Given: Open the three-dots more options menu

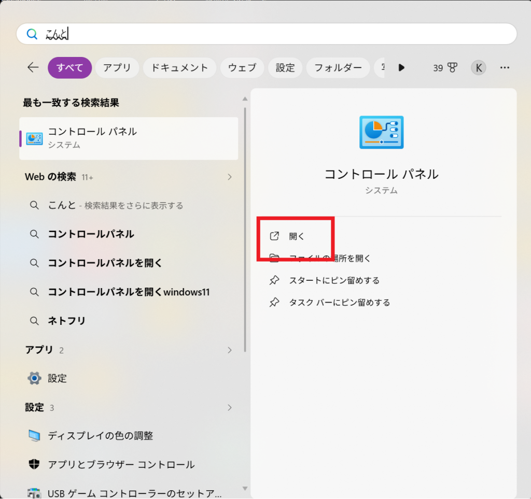Looking at the screenshot, I should pyautogui.click(x=505, y=67).
